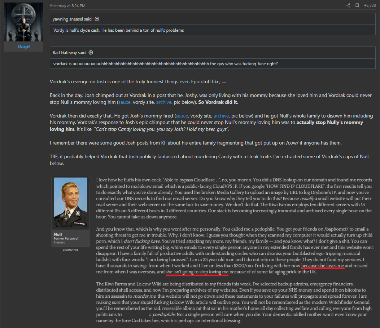Image resolution: width=380 pixels, height=328 pixels.
Task: Click the sentence starting 'I remember there were some good Josh posts'
Action: (x=196, y=143)
